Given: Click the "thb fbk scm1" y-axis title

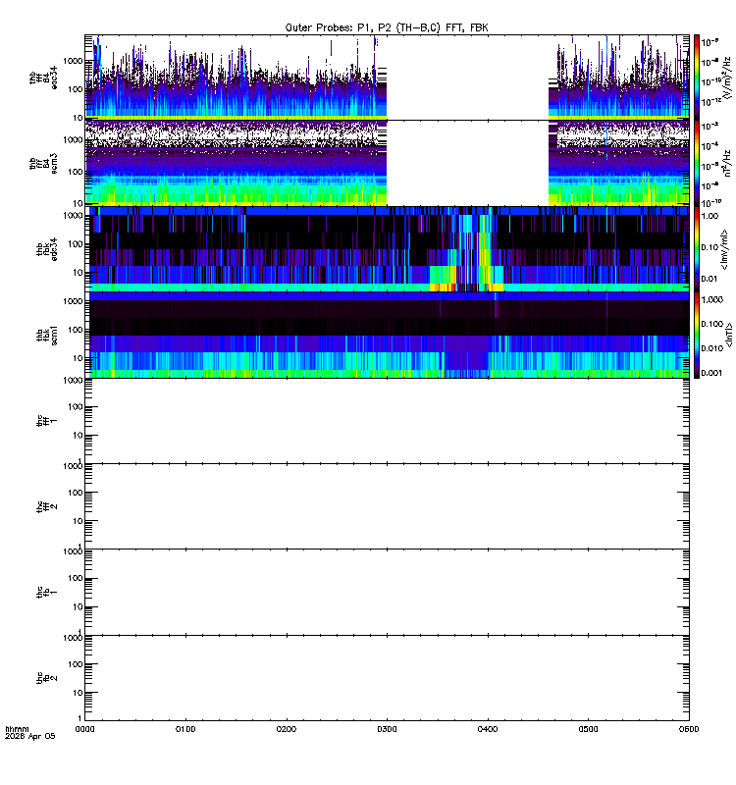Looking at the screenshot, I should 47,335.
